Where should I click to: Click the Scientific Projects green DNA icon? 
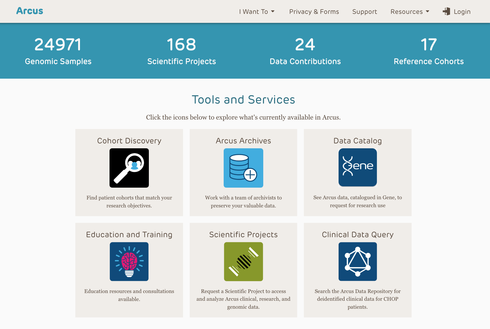243,261
